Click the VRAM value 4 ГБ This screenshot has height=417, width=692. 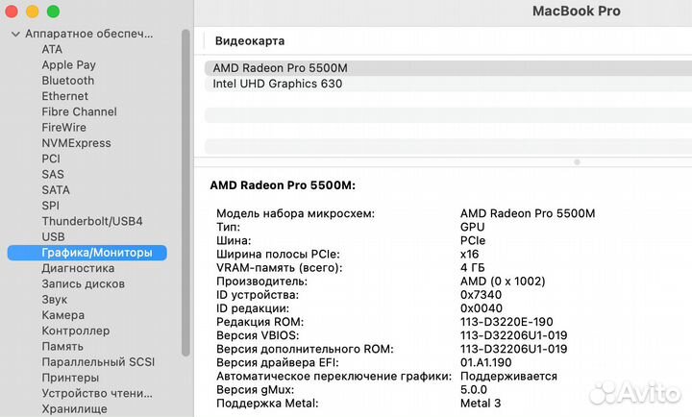[473, 268]
